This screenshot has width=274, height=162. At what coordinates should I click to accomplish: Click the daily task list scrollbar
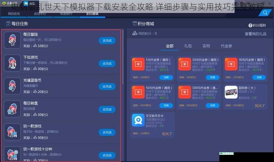[x=123, y=57]
